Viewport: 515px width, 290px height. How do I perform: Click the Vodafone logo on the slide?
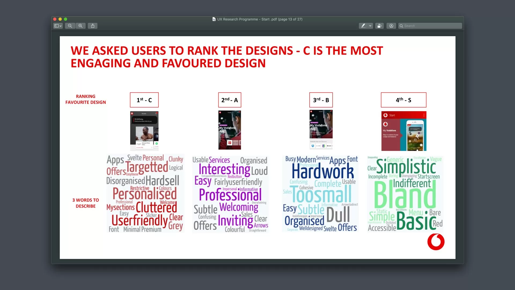pyautogui.click(x=436, y=242)
